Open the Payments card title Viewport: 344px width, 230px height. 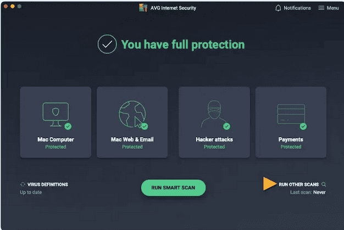(x=291, y=139)
